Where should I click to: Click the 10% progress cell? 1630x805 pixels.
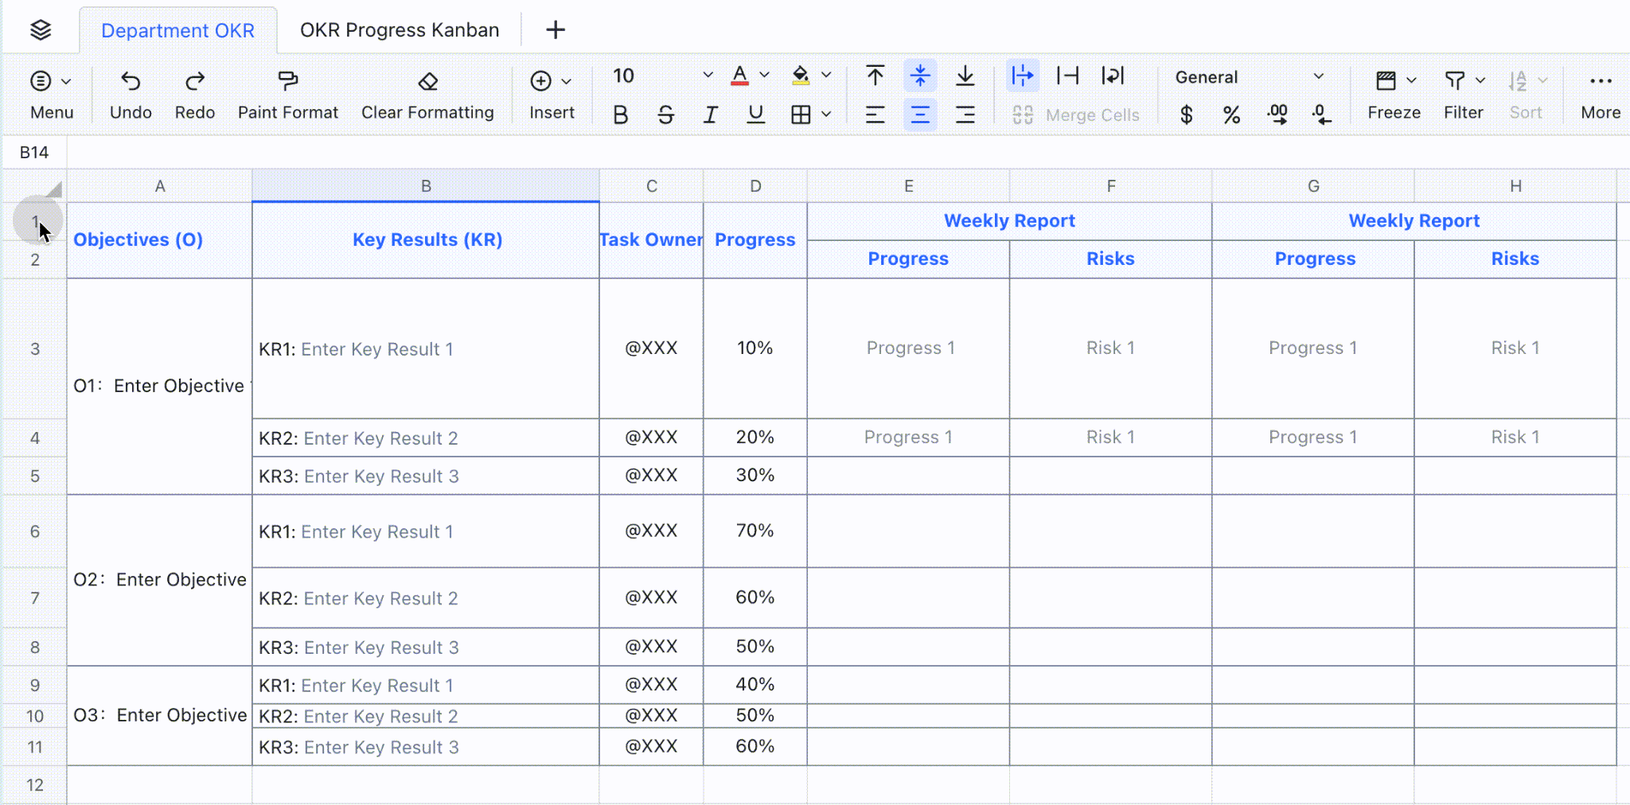(x=755, y=348)
